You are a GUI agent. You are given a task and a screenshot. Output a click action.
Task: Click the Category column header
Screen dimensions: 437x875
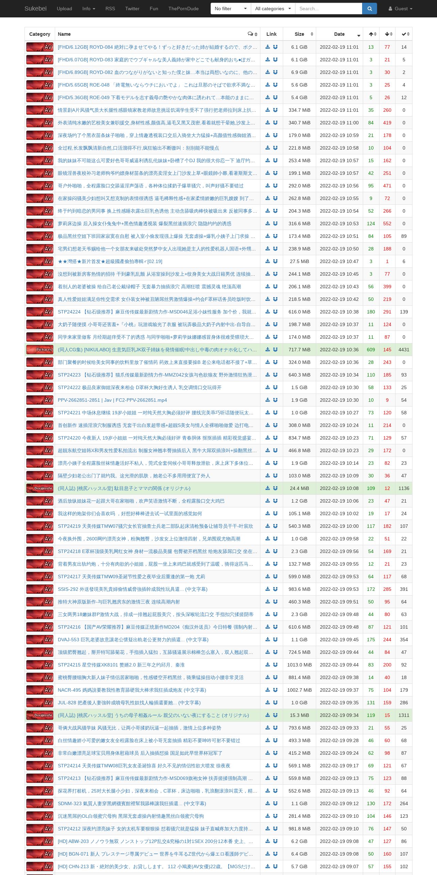click(40, 34)
